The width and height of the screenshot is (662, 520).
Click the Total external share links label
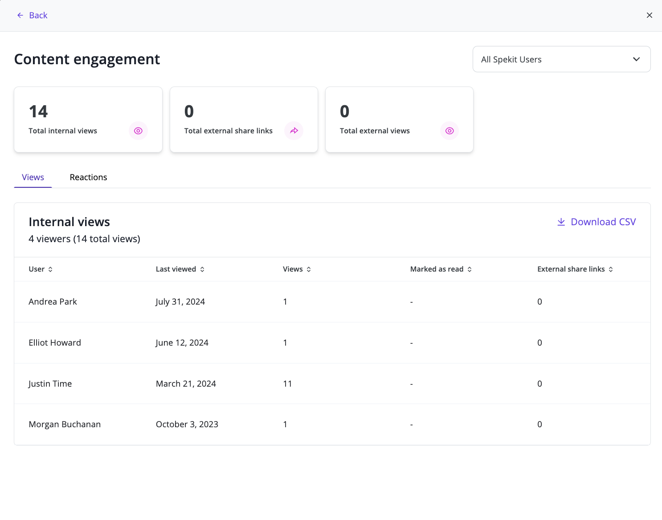pyautogui.click(x=229, y=131)
